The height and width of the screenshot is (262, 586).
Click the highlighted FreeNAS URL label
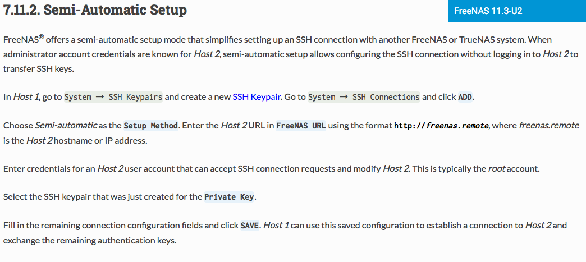(x=301, y=126)
